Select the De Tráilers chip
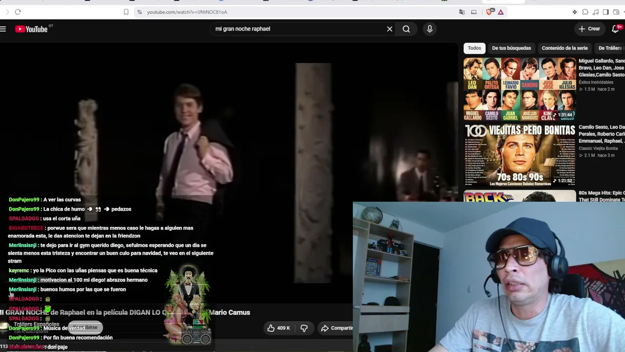This screenshot has width=625, height=352. 610,48
